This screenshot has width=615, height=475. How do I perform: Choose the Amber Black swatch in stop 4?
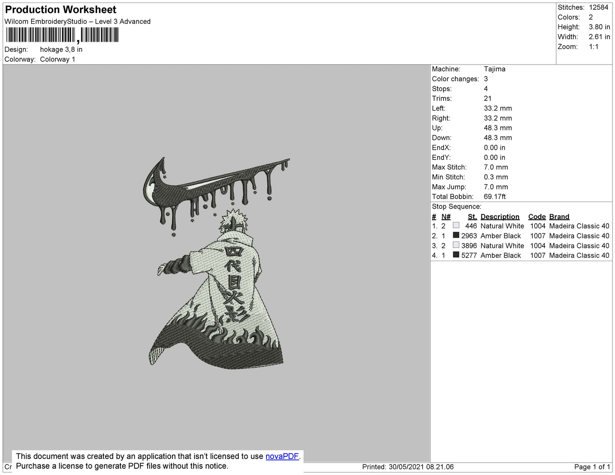point(456,255)
